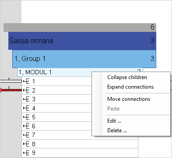Click the connector icon in row 7
Image resolution: width=172 pixels, height=158 pixels.
click(26, 135)
